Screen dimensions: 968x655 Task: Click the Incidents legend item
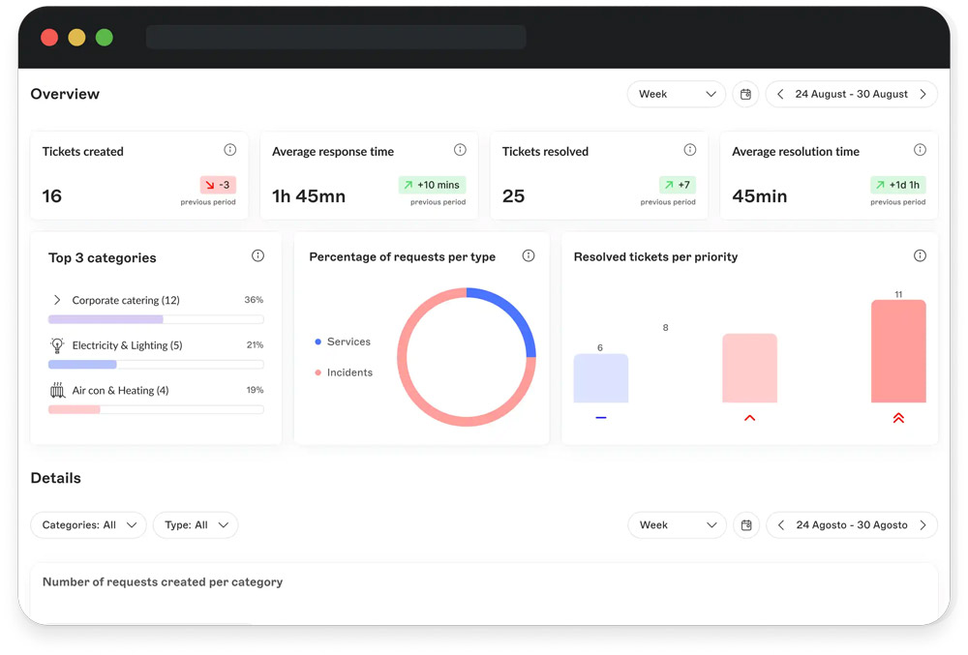coord(345,372)
